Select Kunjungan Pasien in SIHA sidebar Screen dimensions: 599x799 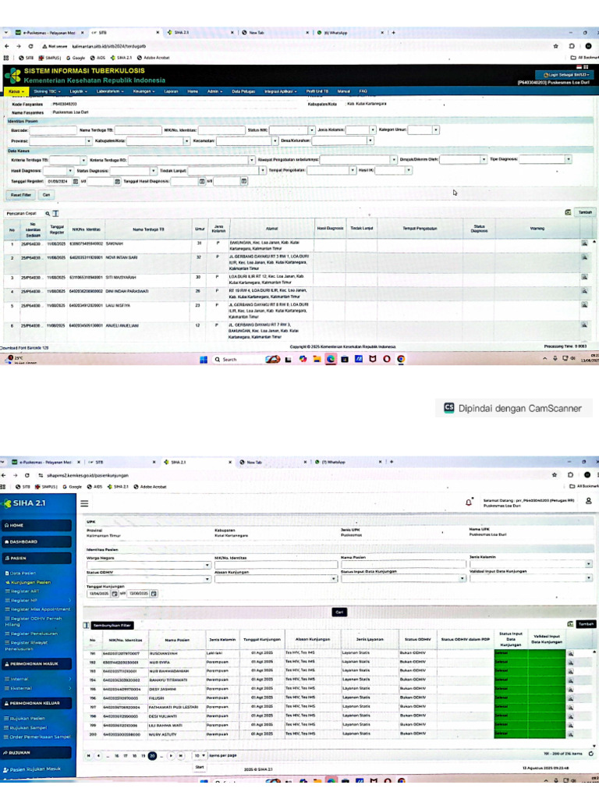click(x=30, y=582)
